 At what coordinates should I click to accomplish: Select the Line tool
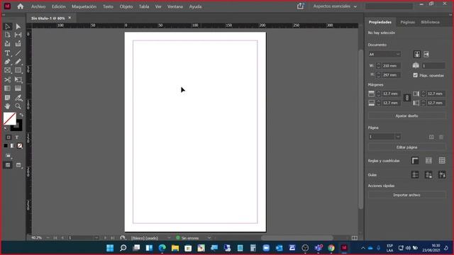point(18,53)
